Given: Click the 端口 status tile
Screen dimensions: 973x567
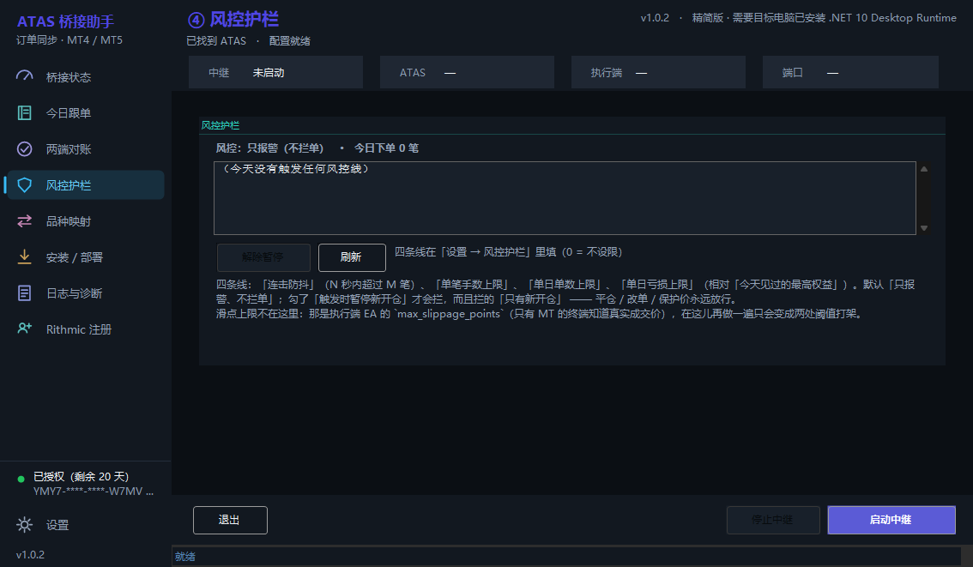Looking at the screenshot, I should coord(850,73).
